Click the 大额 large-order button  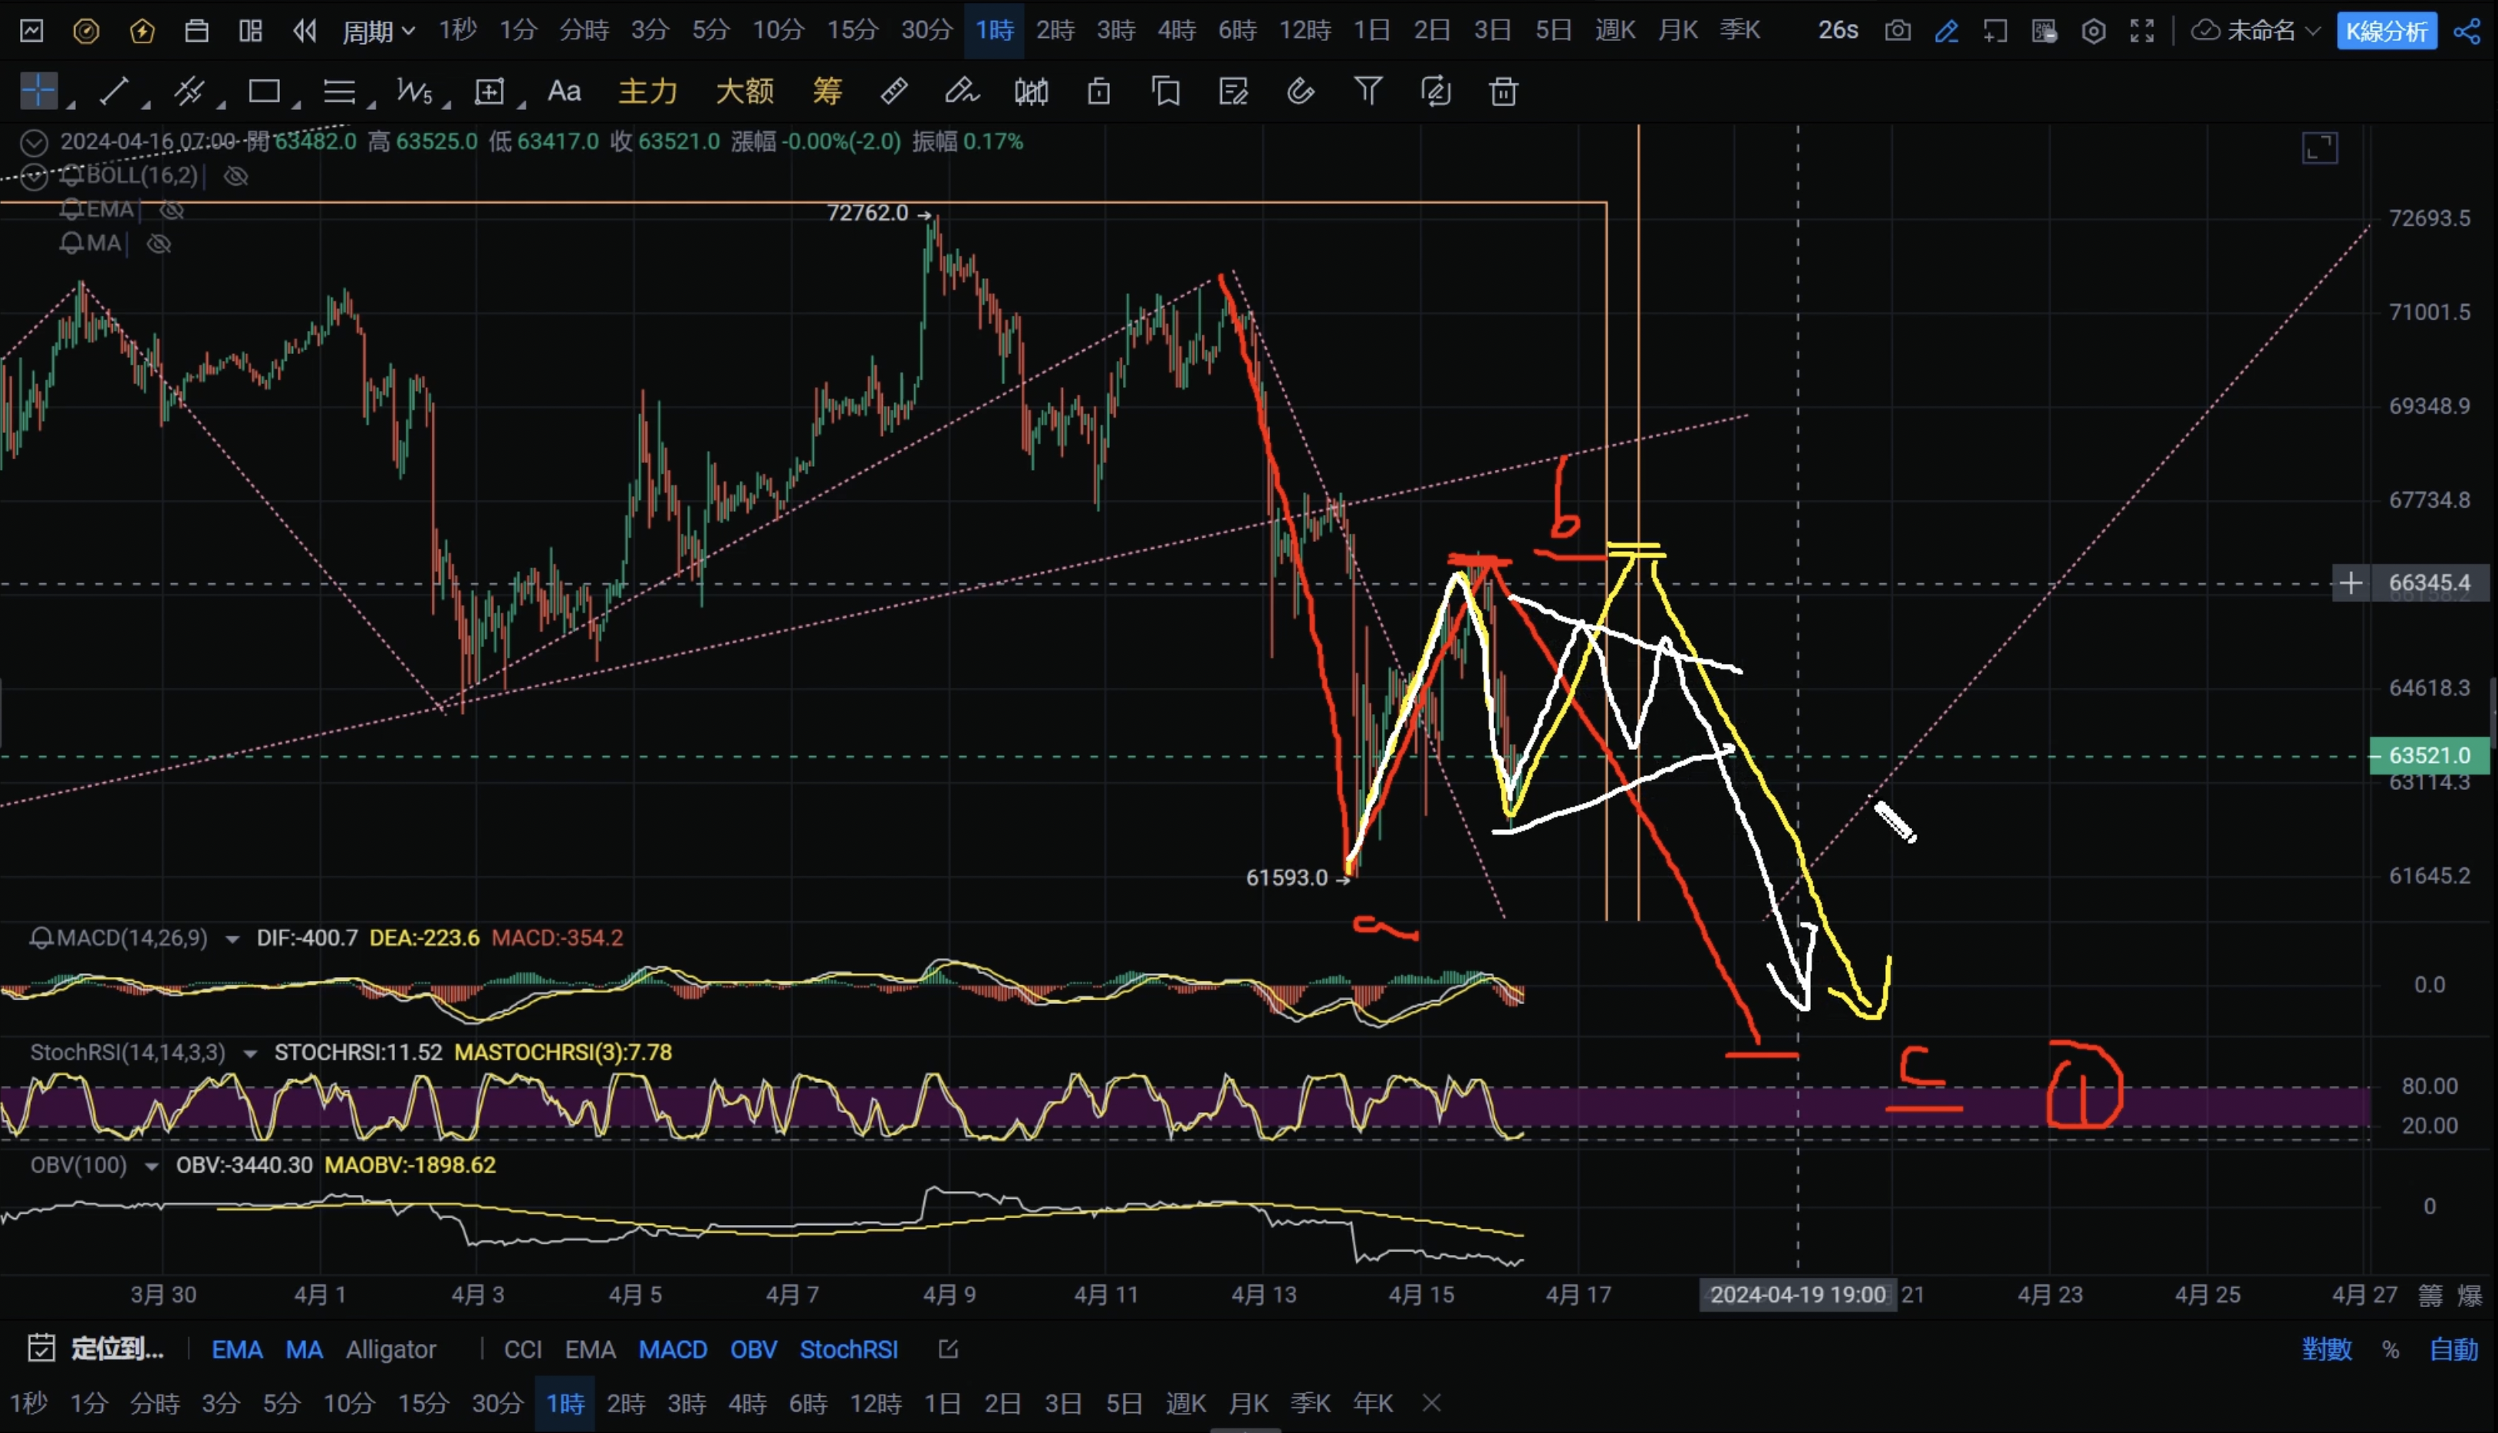coord(745,91)
